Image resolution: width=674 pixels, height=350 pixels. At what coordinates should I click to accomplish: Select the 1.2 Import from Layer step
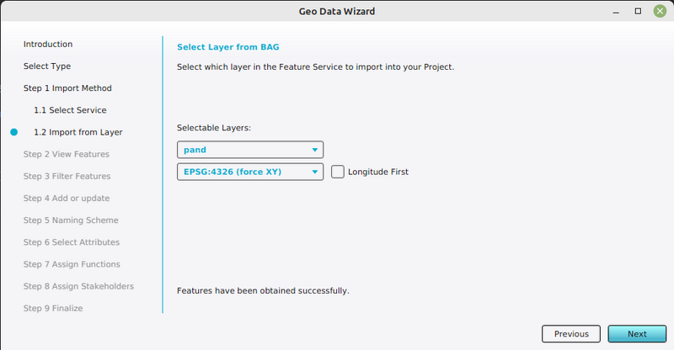click(78, 132)
